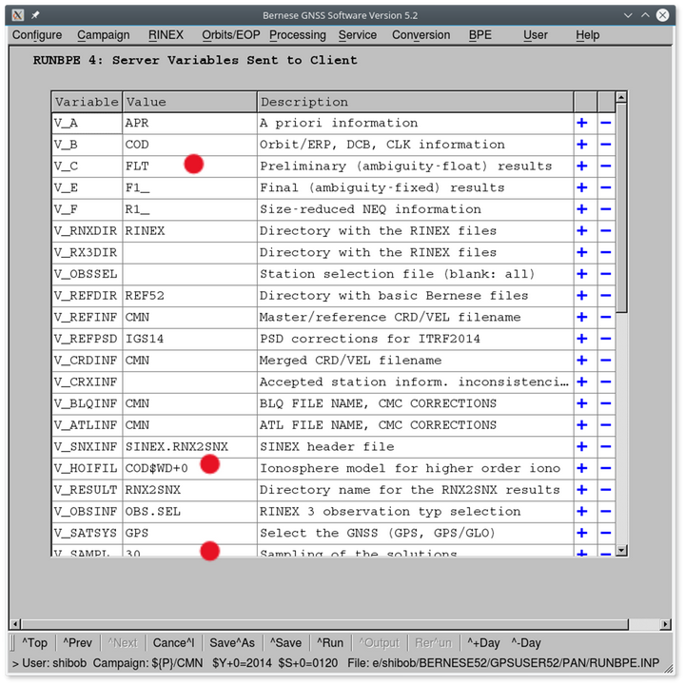Image resolution: width=685 pixels, height=685 pixels.
Task: Click the plus icon in V_F row
Action: [x=582, y=209]
